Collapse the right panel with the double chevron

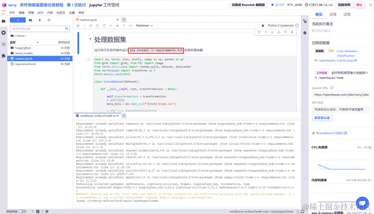click(x=370, y=5)
